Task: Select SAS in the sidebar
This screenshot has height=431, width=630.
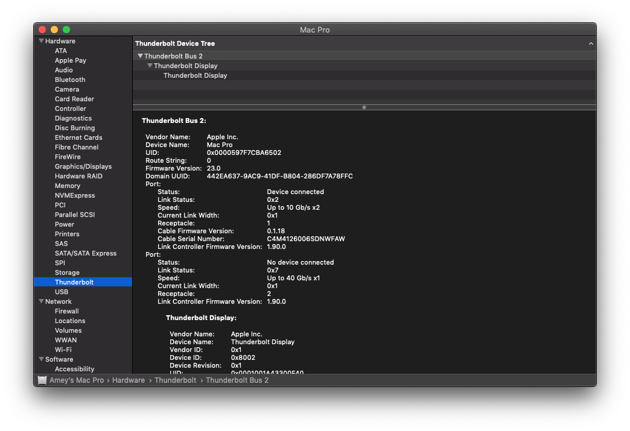Action: pos(62,244)
